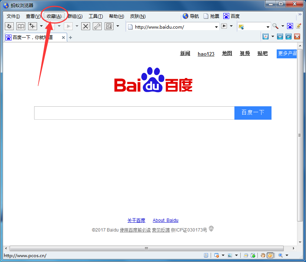Click the toolbar overflow chevron at top right
306x262 pixels.
300,14
